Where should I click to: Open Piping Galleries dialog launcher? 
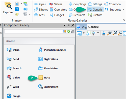[124, 20]
